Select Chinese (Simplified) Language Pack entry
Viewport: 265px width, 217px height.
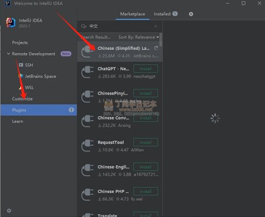click(x=120, y=52)
